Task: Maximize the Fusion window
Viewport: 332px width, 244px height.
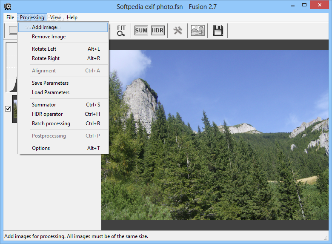Action: coord(304,5)
